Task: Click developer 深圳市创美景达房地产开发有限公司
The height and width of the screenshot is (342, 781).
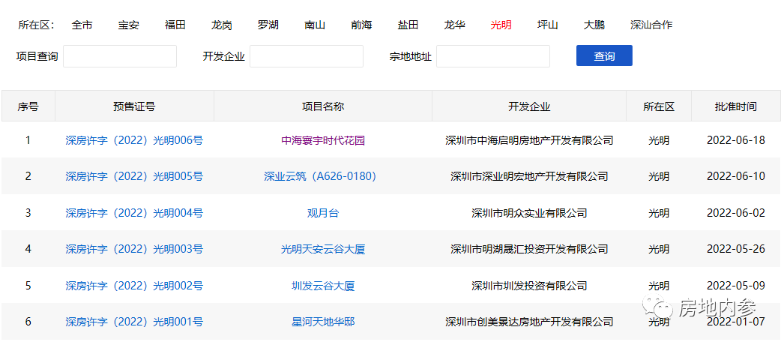Action: click(x=529, y=322)
